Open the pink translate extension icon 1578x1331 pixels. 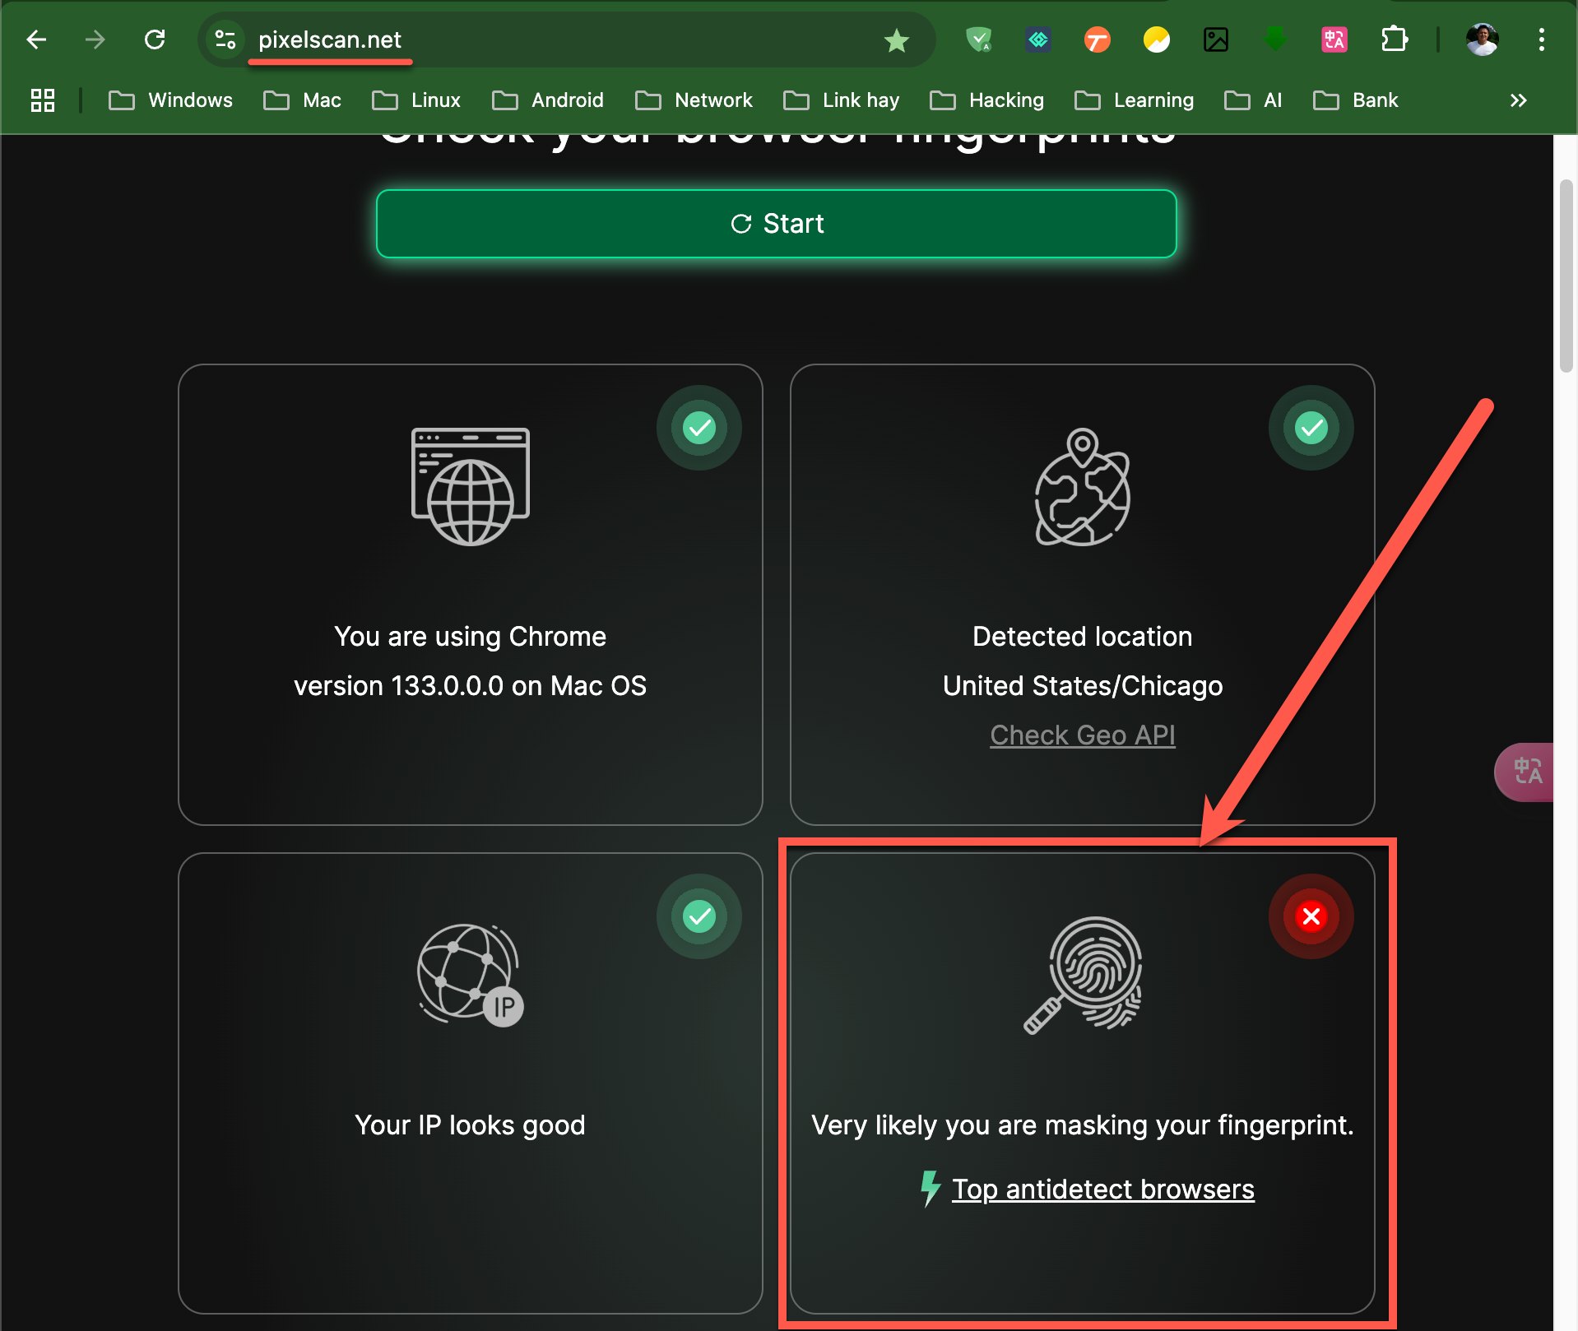point(1334,39)
